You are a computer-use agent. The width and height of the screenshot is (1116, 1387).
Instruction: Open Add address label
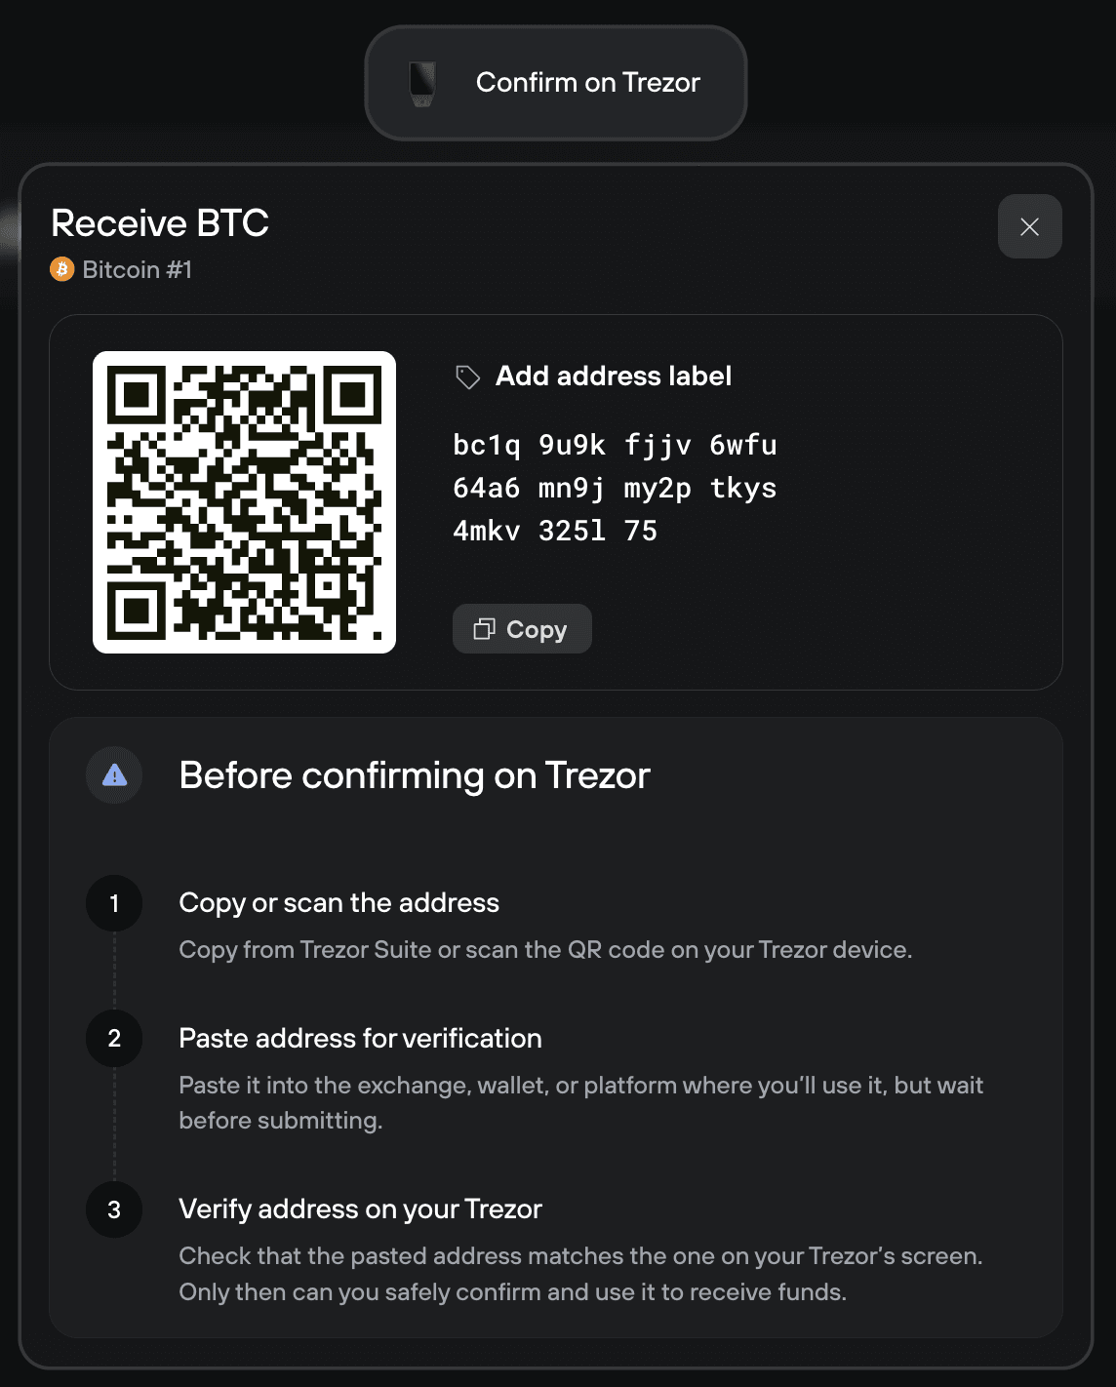pyautogui.click(x=615, y=376)
